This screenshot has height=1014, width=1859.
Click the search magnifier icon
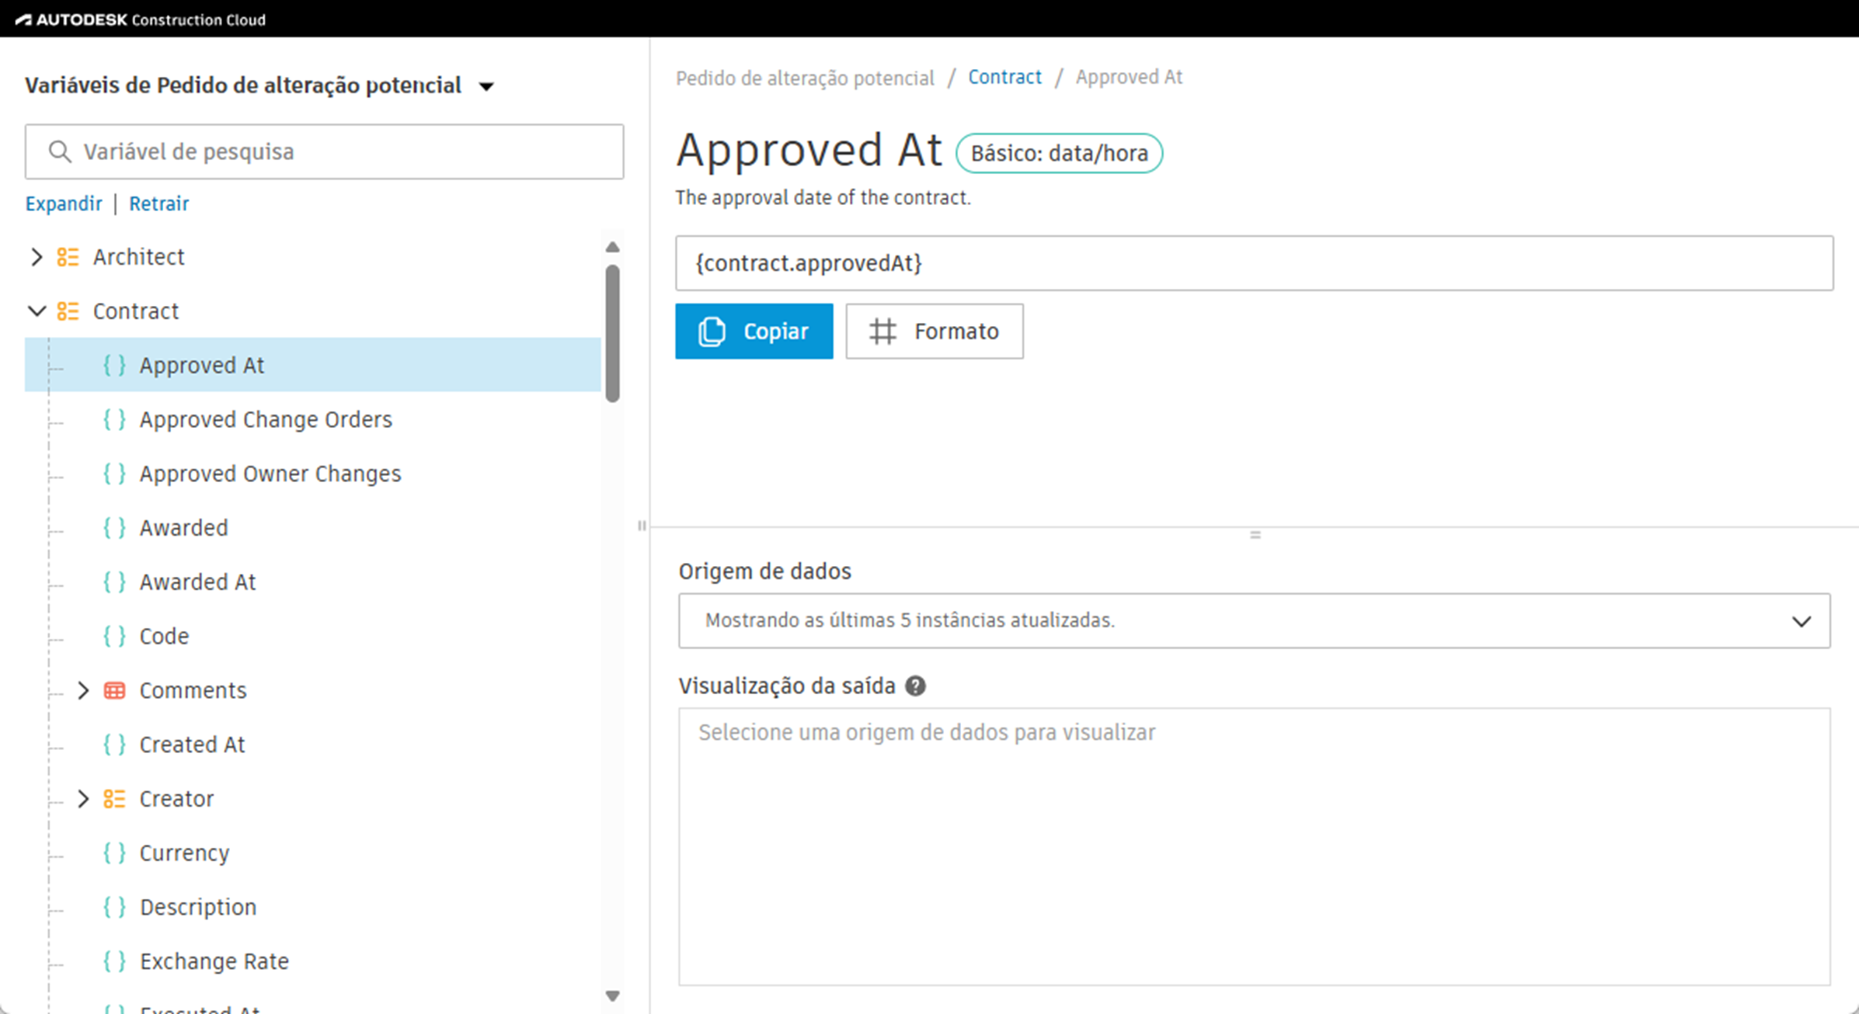(x=60, y=151)
